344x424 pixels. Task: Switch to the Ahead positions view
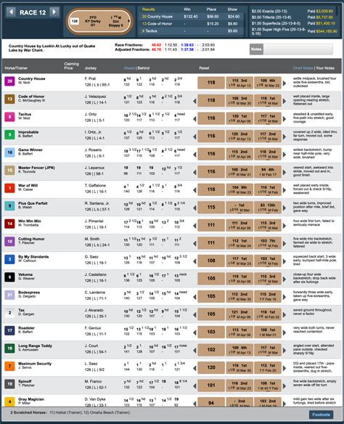click(x=129, y=68)
